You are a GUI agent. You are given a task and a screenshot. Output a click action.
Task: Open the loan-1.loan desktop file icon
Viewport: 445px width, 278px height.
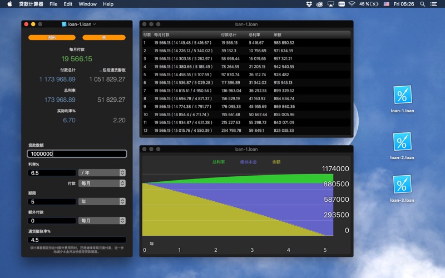tap(402, 96)
